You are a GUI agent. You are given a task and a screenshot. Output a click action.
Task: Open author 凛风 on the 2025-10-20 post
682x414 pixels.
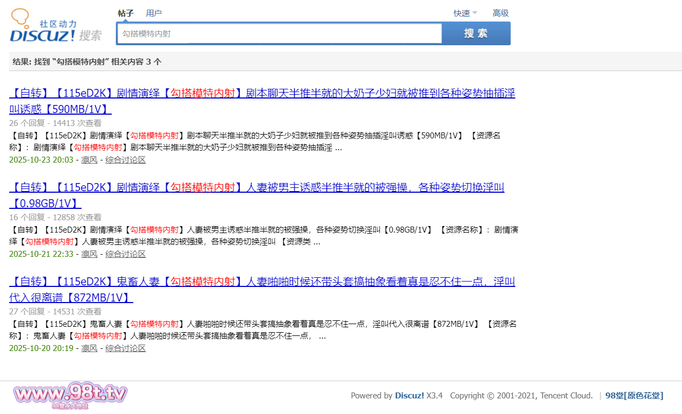[89, 348]
